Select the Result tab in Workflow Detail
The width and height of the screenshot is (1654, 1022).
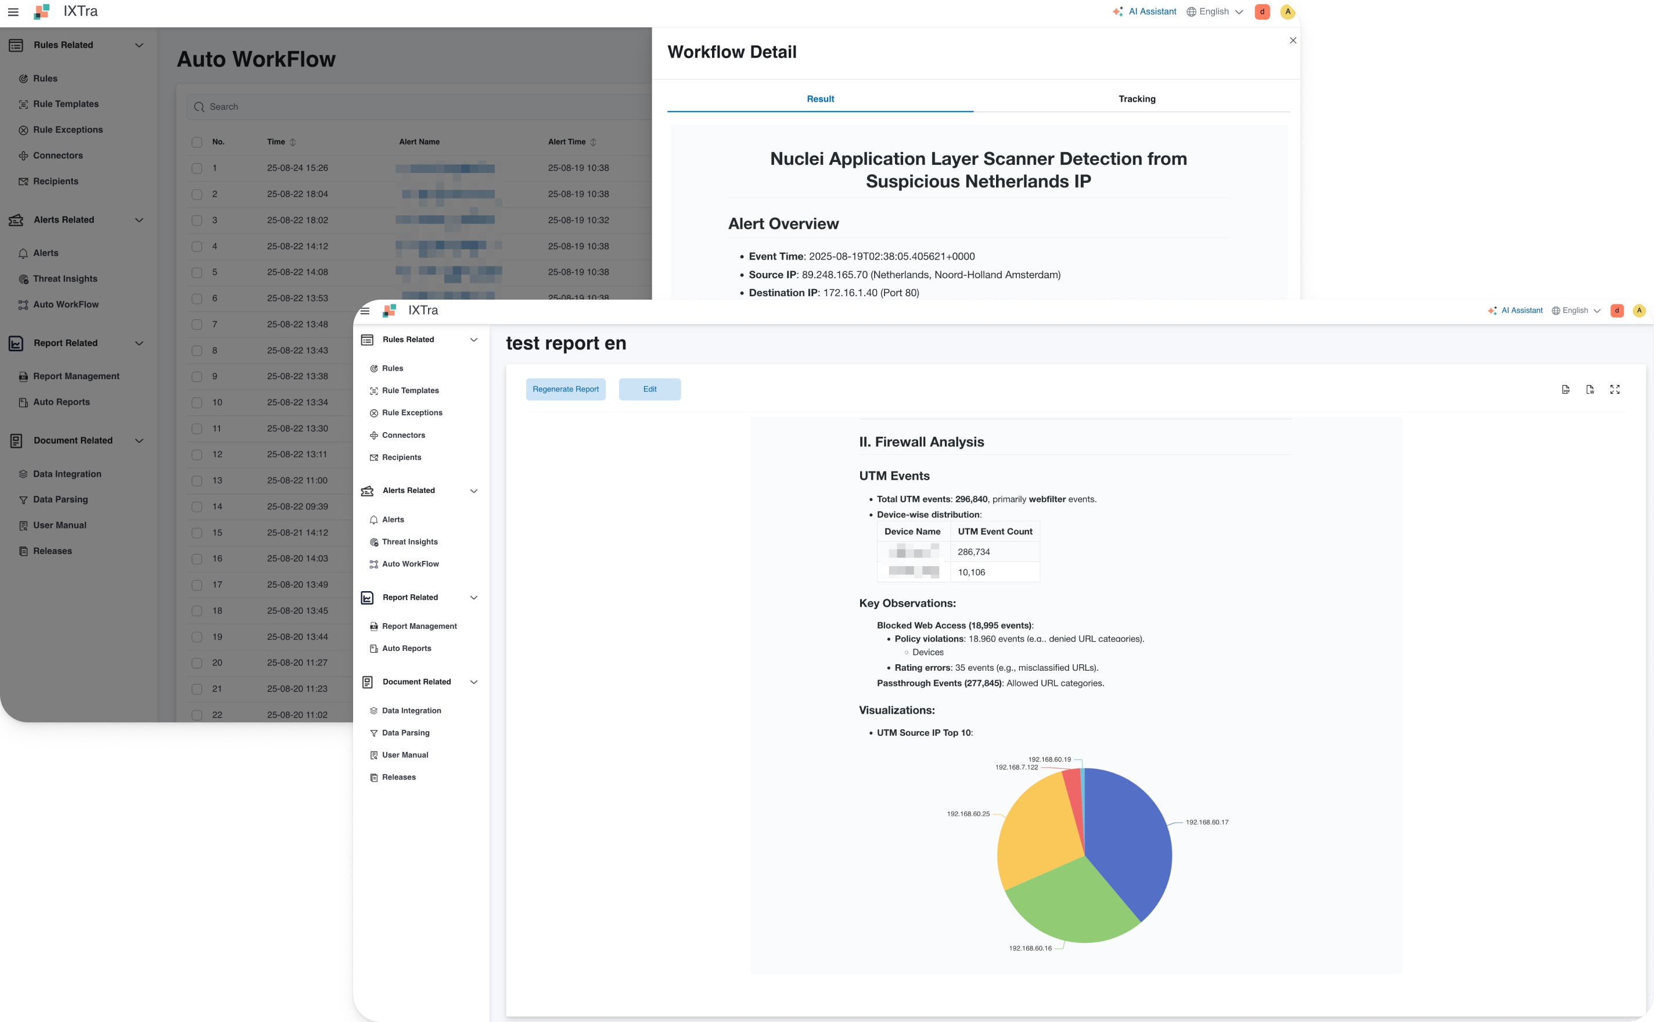(x=820, y=99)
